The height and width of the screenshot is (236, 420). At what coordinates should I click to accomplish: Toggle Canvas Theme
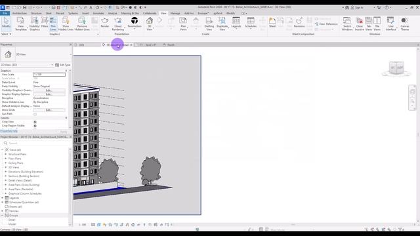[x=405, y=24]
